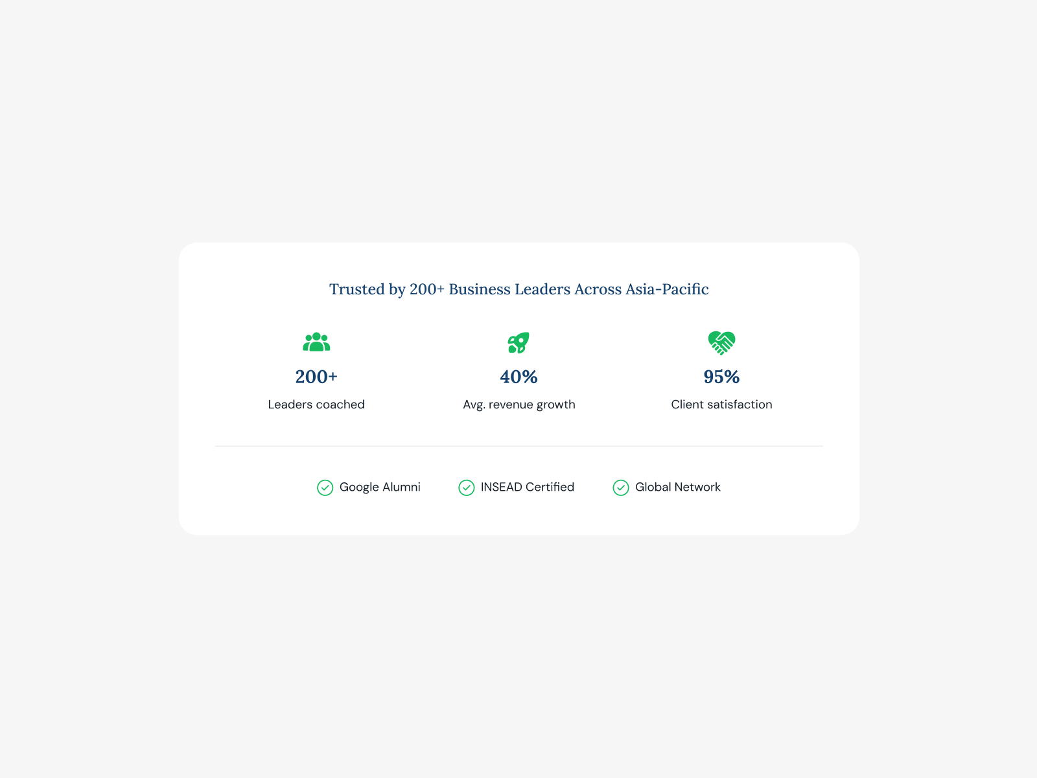1037x778 pixels.
Task: Click the Client satisfaction label
Action: coord(721,405)
